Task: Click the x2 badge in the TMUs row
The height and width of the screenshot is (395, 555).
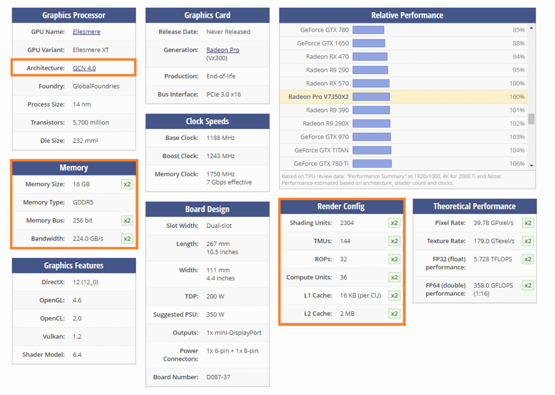Action: click(394, 241)
